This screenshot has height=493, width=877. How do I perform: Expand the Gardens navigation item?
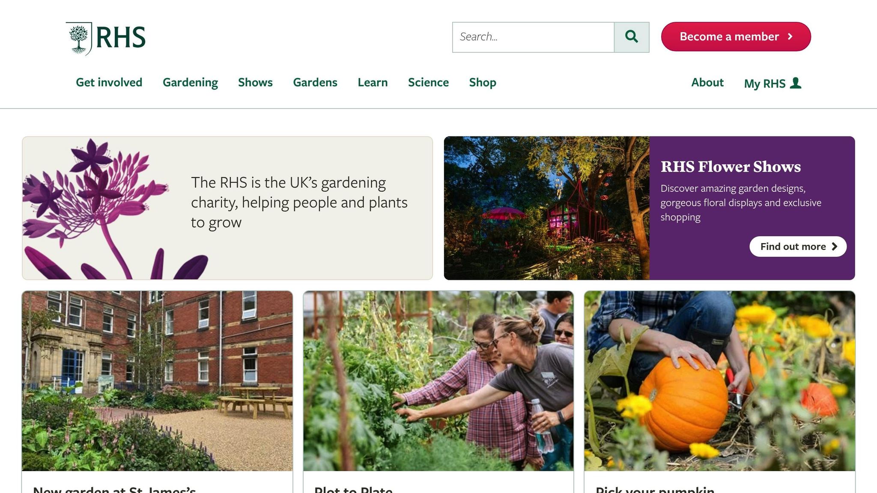click(315, 82)
